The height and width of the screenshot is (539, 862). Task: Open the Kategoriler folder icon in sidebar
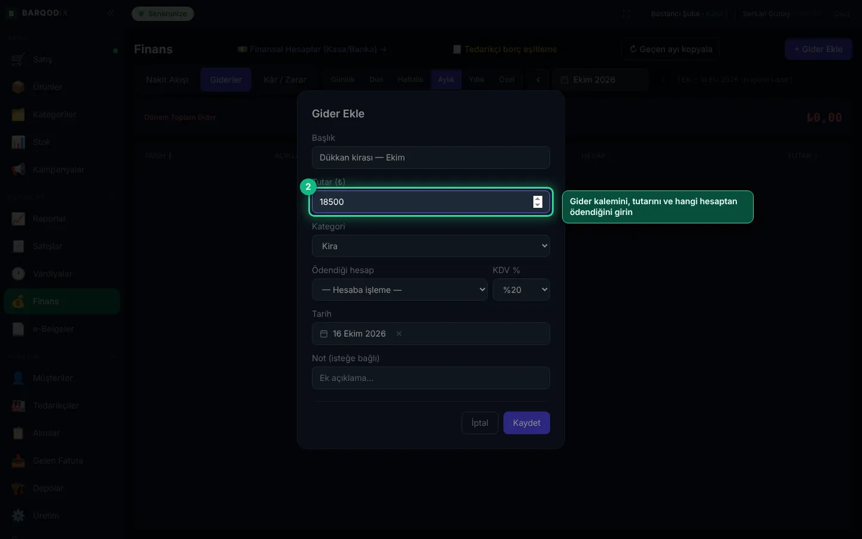tap(19, 114)
